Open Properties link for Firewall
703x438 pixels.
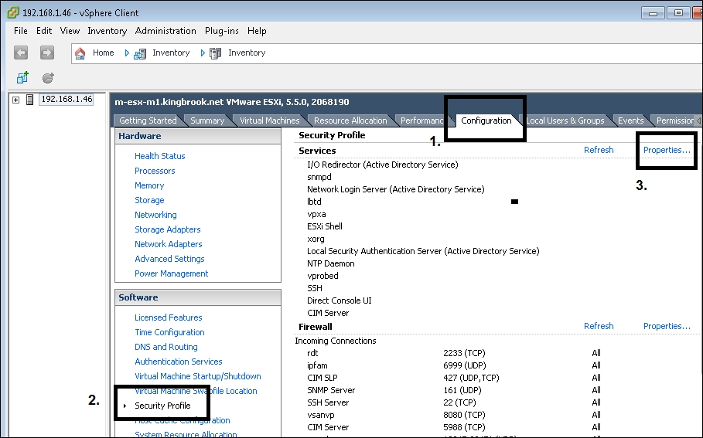667,326
